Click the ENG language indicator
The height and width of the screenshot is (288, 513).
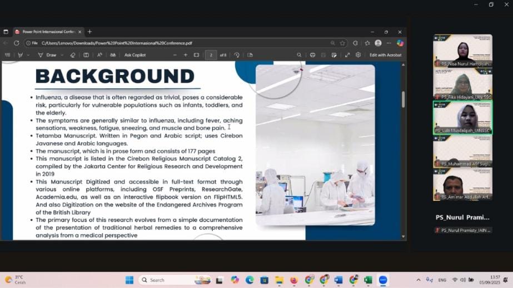click(x=442, y=280)
